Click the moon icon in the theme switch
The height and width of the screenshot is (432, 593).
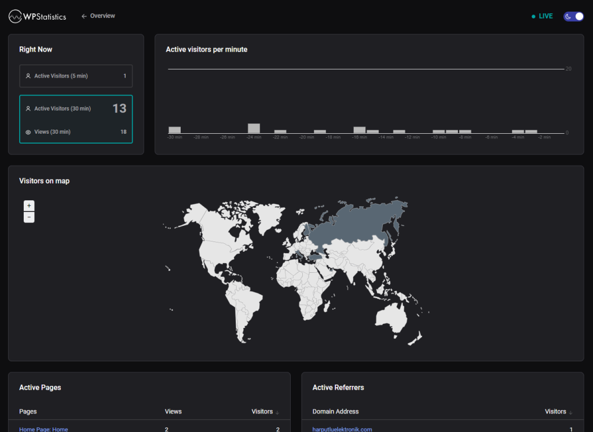[567, 16]
